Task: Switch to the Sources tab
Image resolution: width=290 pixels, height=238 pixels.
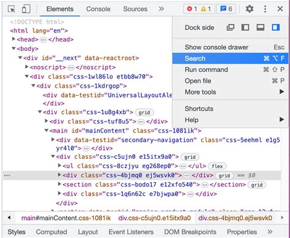Action: click(x=135, y=9)
